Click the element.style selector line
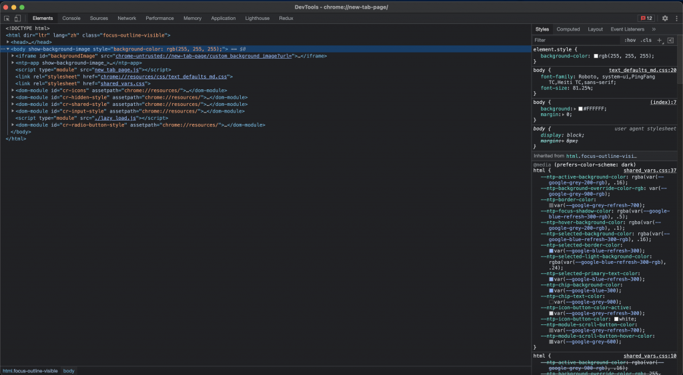683x375 pixels. click(555, 49)
